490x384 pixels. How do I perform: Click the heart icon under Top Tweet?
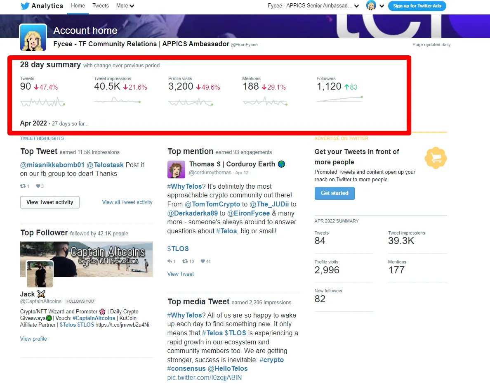point(38,186)
